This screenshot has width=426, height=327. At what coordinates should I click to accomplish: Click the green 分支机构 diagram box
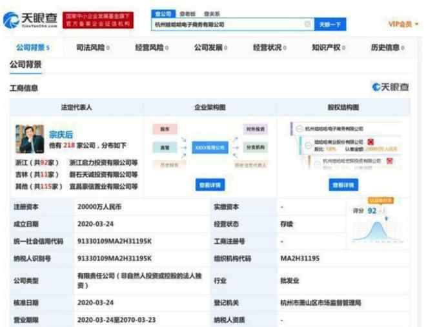pos(256,147)
